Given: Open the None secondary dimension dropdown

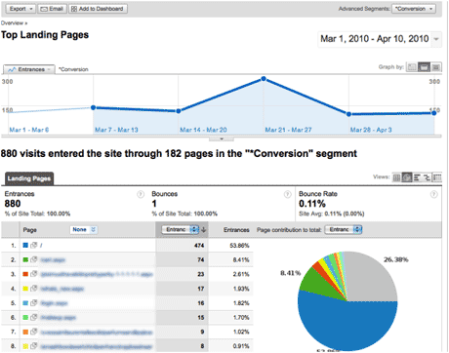Looking at the screenshot, I should pos(84,229).
